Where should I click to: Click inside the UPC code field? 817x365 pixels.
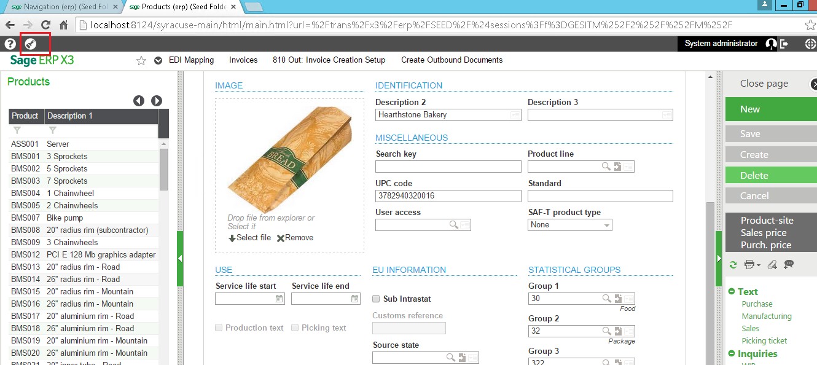pos(448,196)
